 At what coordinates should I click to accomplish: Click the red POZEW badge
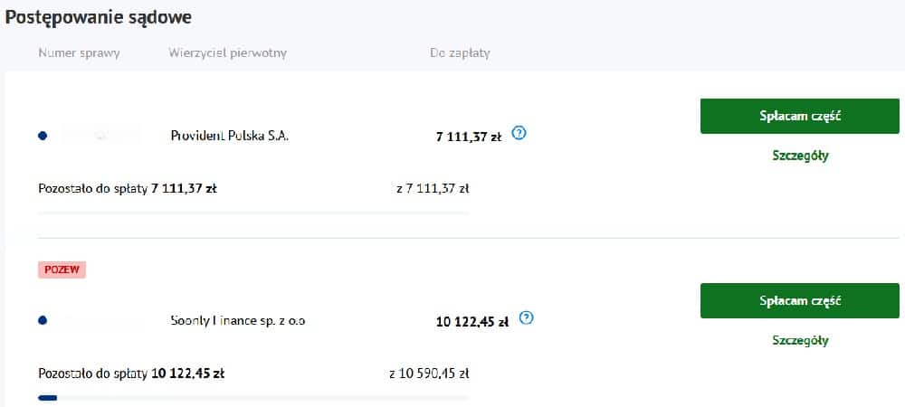point(62,270)
